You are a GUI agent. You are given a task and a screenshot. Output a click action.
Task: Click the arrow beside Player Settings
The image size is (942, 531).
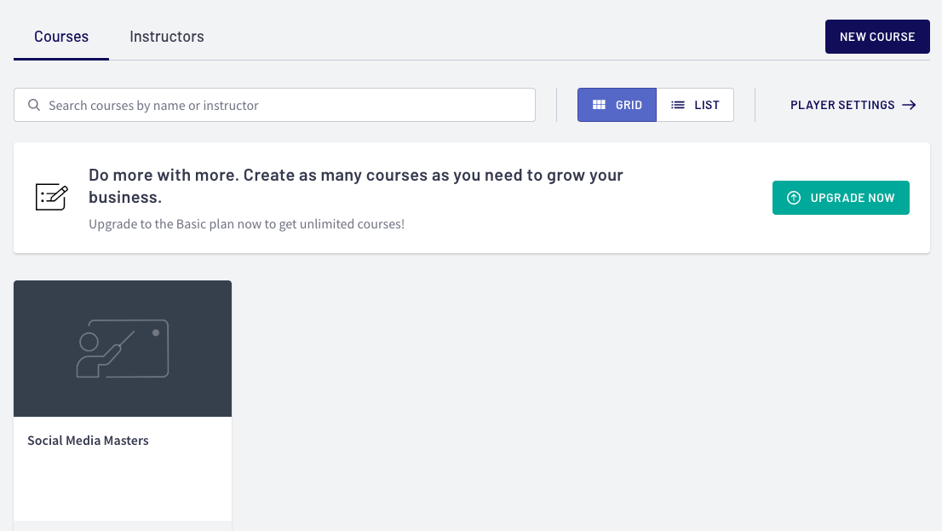tap(909, 105)
